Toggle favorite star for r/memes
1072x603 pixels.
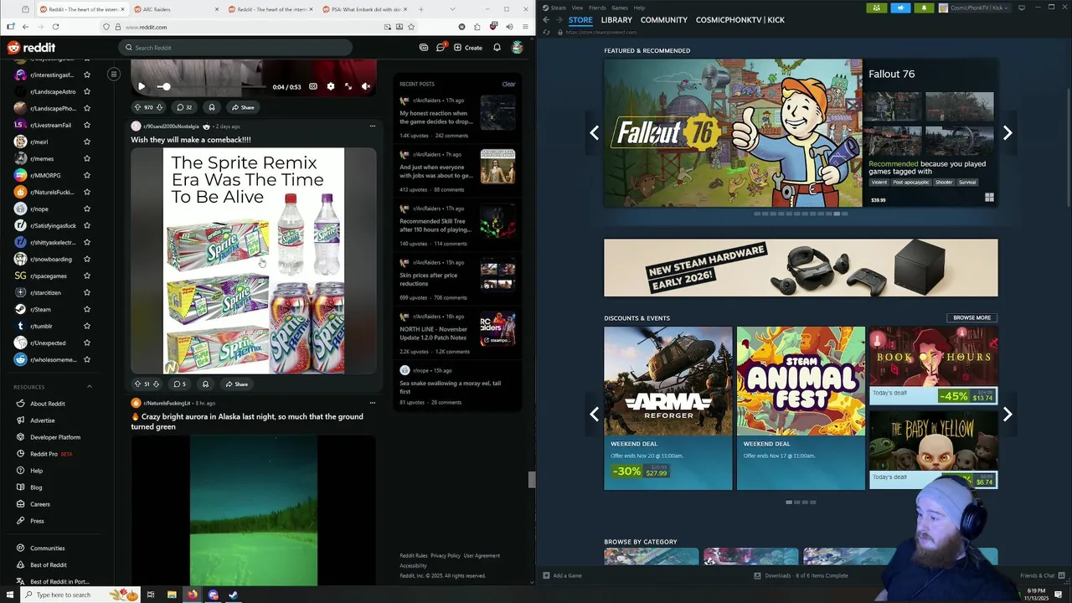tap(87, 158)
